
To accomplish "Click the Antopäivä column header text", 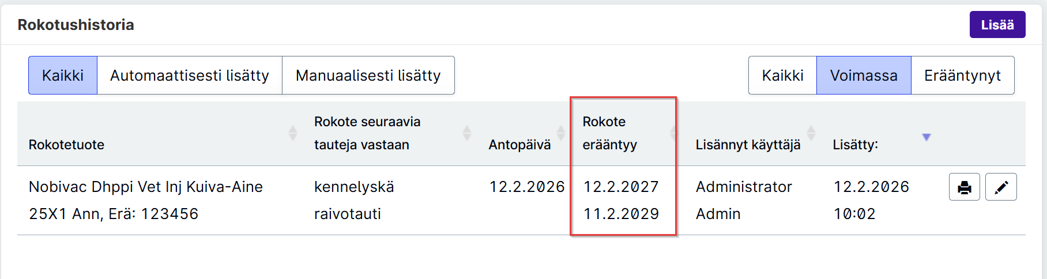I will tap(519, 145).
